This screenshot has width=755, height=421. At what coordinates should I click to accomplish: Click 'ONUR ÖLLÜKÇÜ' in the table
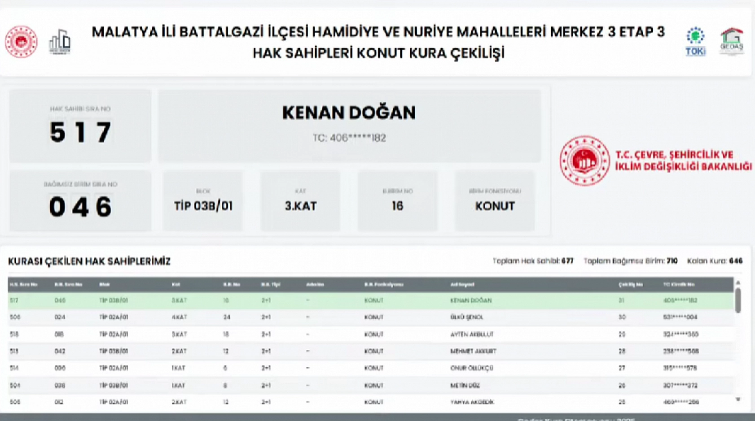[x=472, y=368]
